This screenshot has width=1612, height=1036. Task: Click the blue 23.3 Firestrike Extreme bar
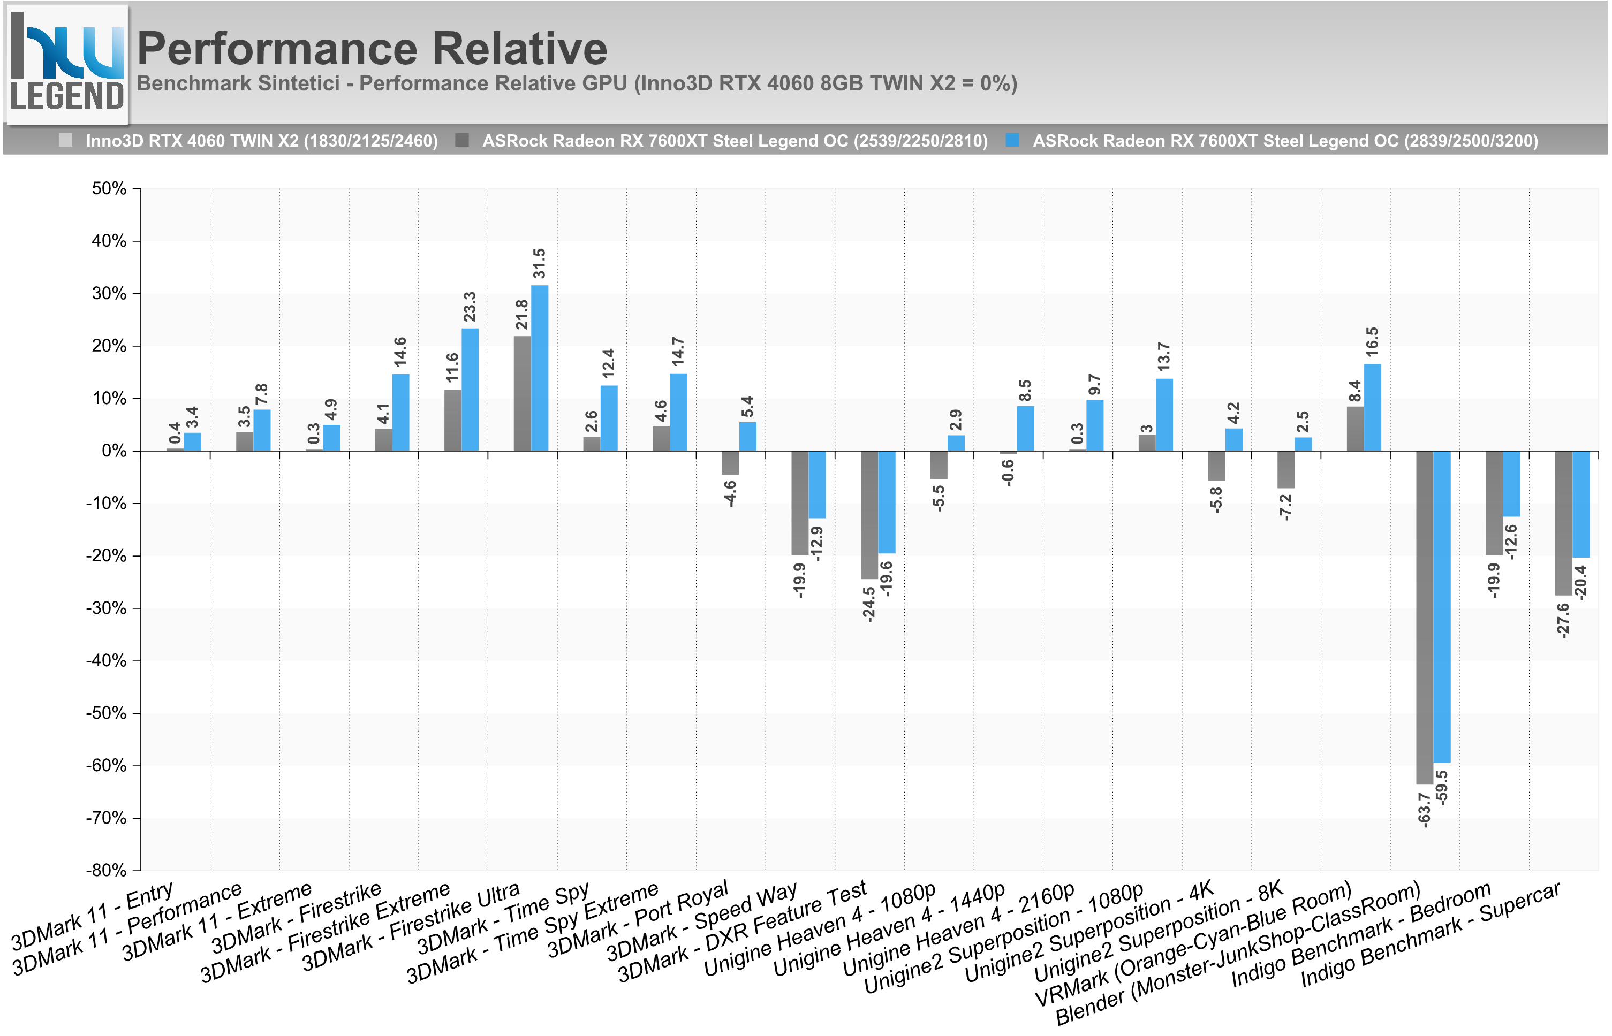[470, 390]
